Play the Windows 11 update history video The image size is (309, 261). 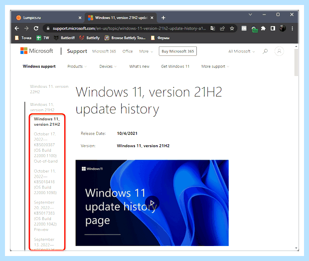point(152,203)
